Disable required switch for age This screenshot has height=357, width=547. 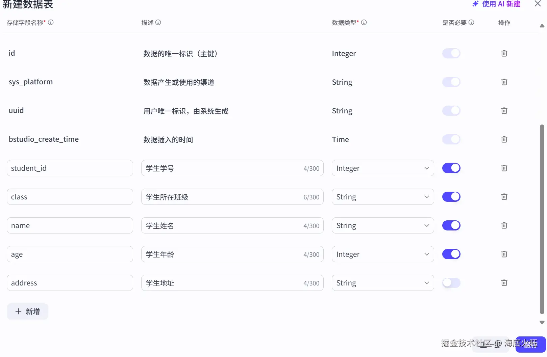[451, 254]
